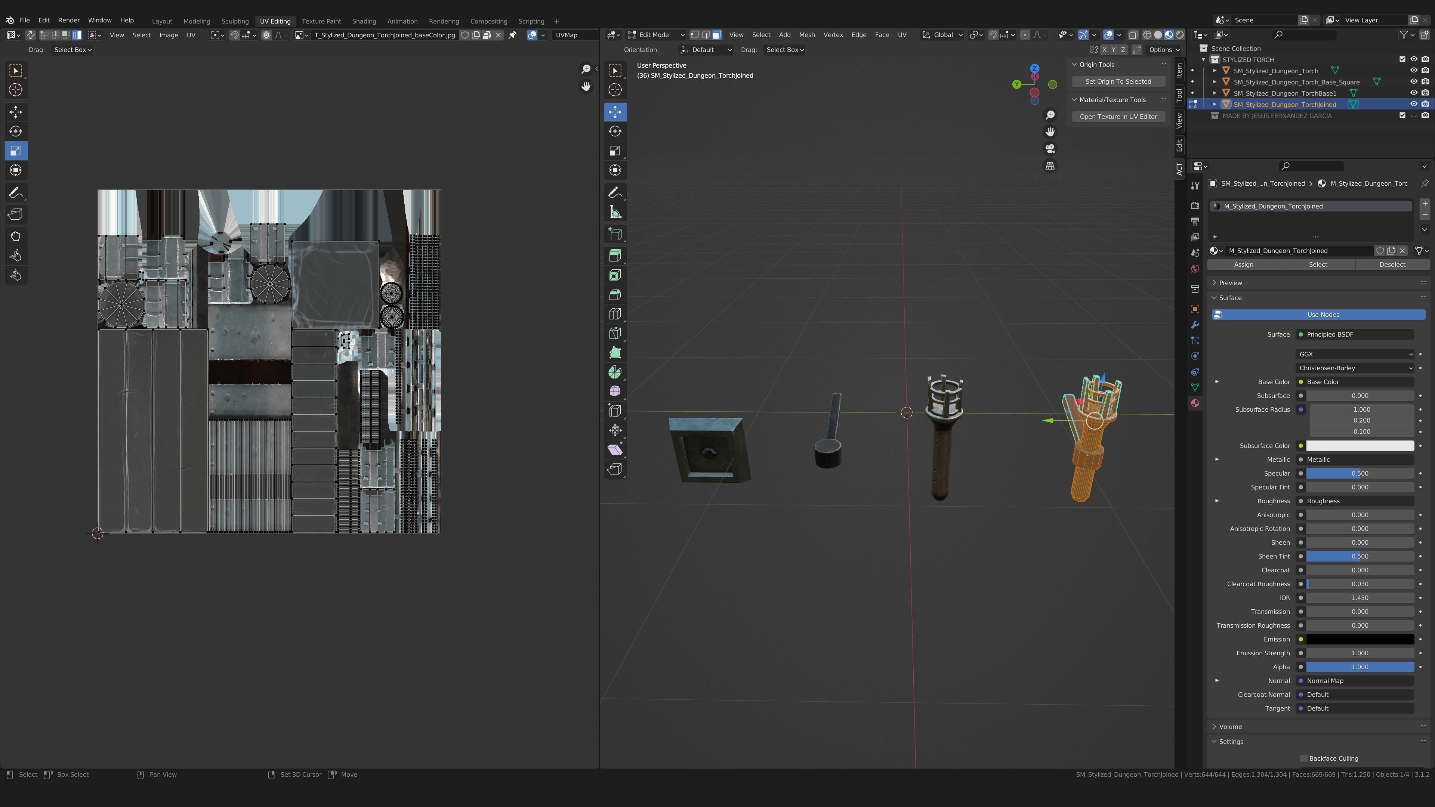Select the Spin tool
1435x807 pixels.
point(615,372)
